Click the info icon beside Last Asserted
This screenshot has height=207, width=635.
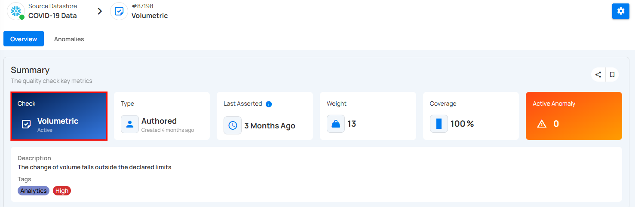click(x=269, y=104)
